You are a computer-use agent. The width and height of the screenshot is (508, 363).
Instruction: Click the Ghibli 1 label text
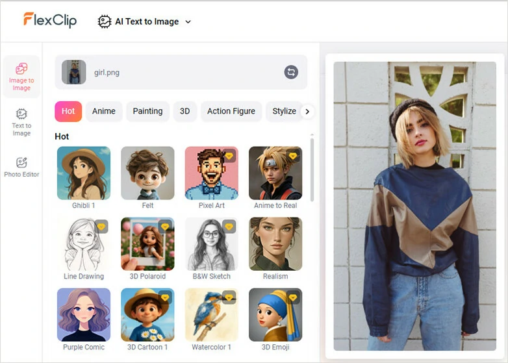[84, 205]
